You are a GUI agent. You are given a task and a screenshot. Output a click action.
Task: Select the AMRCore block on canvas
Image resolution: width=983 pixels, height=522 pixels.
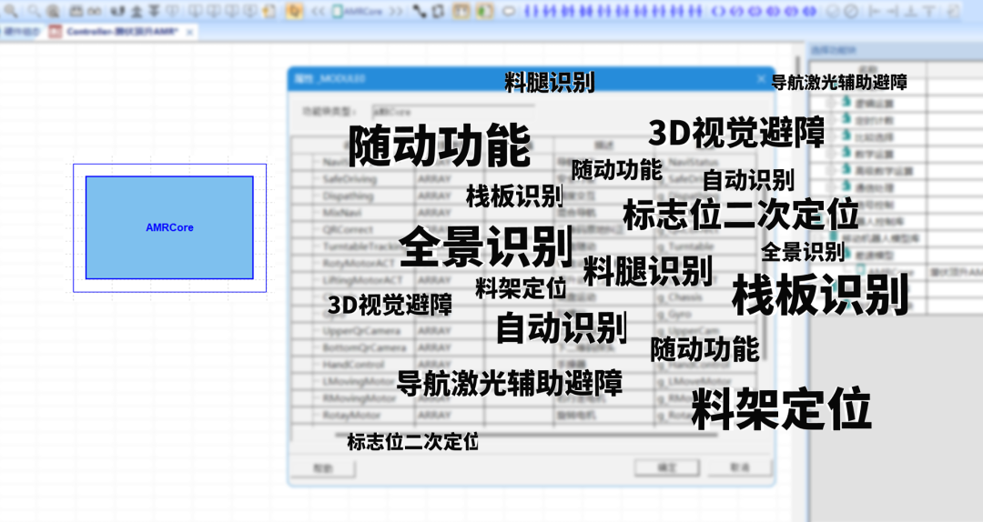coord(169,227)
